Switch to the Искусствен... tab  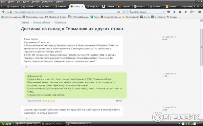click(x=186, y=6)
